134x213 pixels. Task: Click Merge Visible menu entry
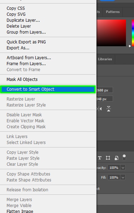[x=19, y=206]
